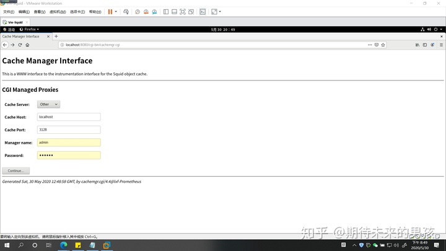Screen dimensions: 446x251
Task: Open the 编辑 menu
Action: pyautogui.click(x=24, y=12)
